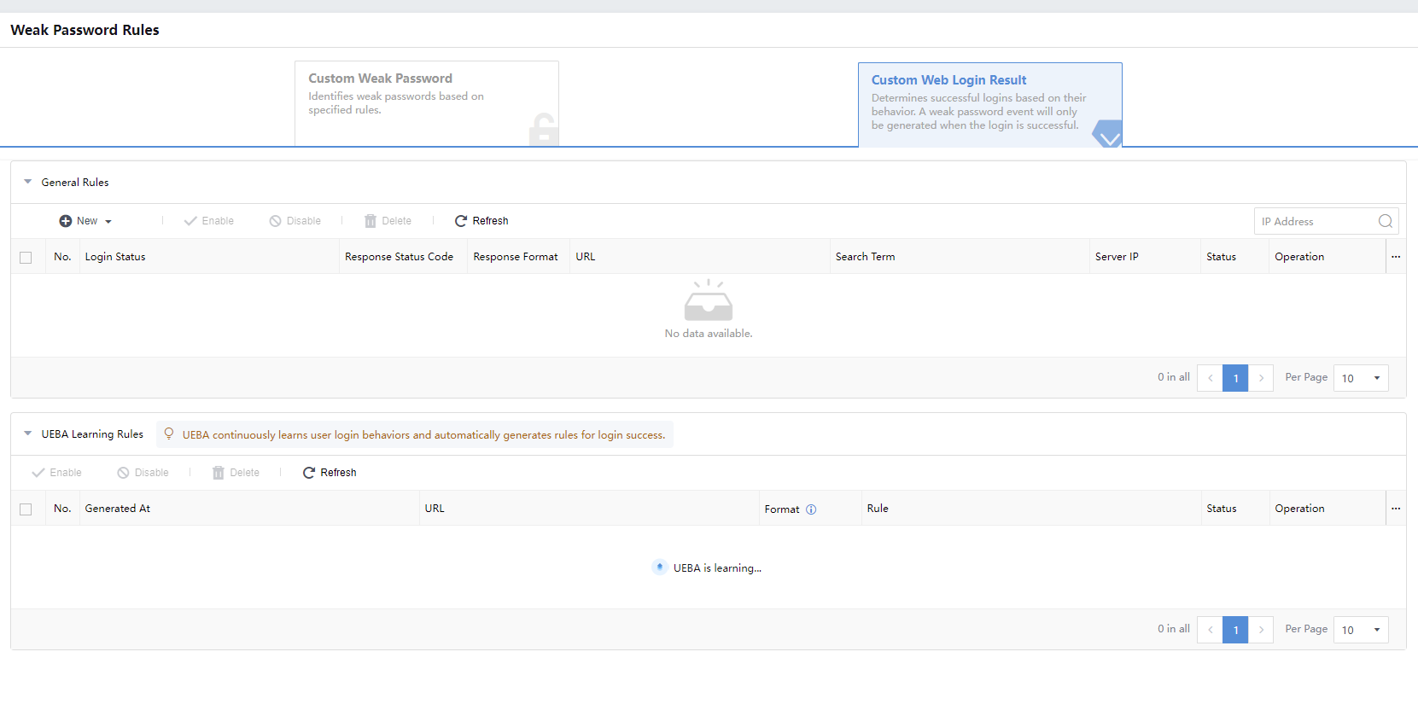
Task: Switch to Custom Weak Password tab
Action: pos(426,103)
